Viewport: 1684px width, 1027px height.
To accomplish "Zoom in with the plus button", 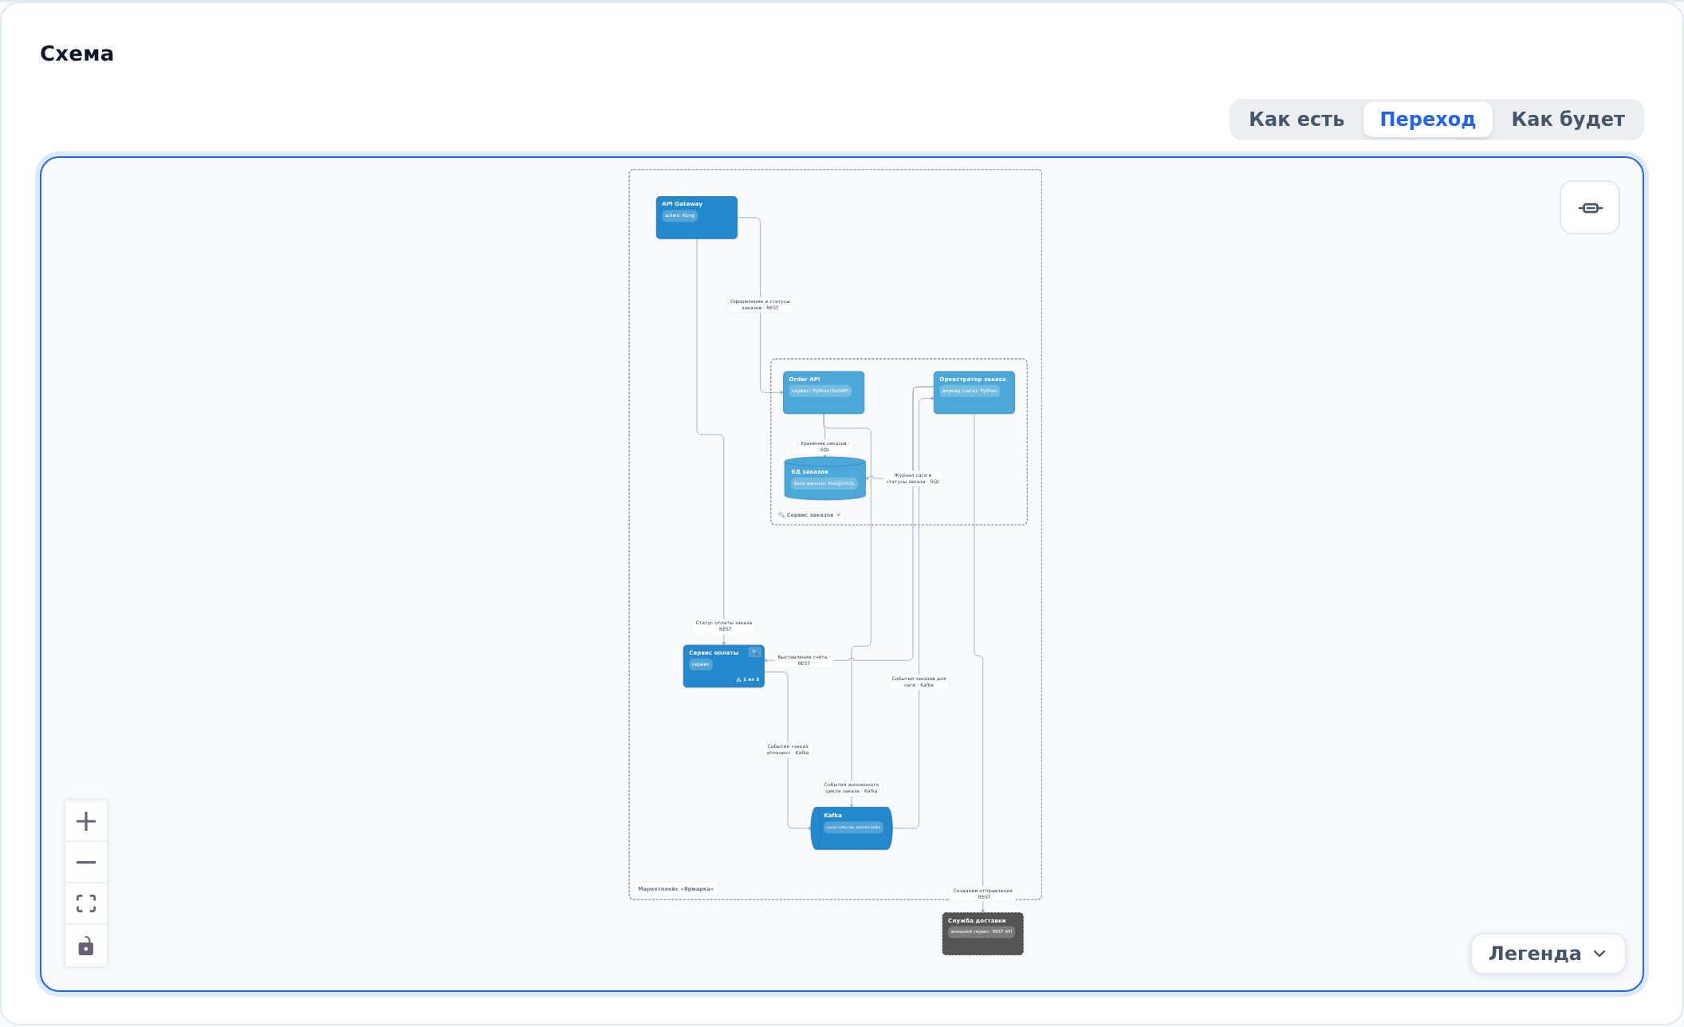I will [x=86, y=821].
